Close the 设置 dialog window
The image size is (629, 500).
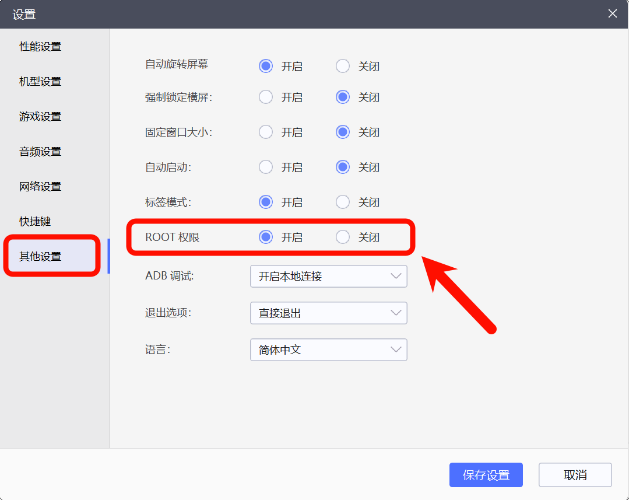click(612, 14)
